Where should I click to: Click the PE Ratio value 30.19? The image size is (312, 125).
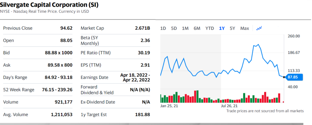[144, 53]
